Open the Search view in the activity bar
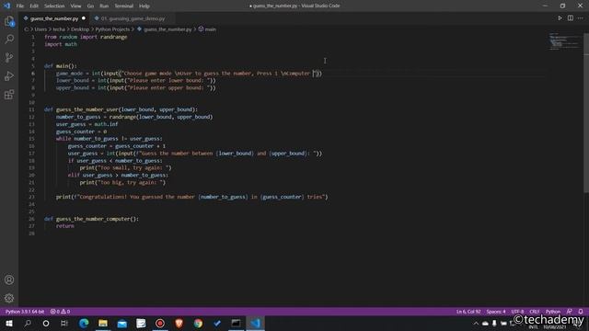The image size is (589, 331). 9,39
